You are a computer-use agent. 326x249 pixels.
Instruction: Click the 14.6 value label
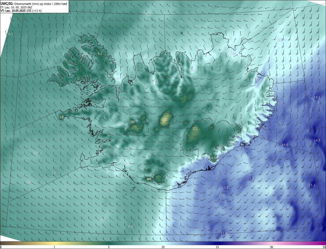(x=285, y=145)
